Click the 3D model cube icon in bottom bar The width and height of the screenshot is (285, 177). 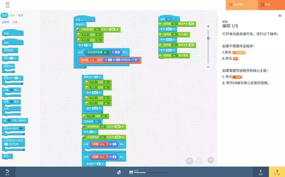point(119,172)
